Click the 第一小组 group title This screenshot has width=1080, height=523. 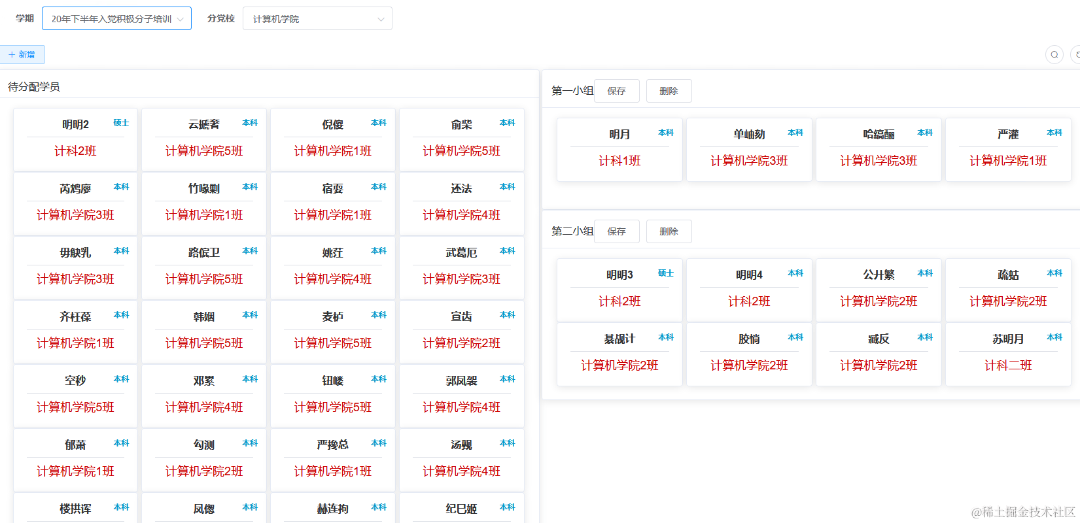[572, 91]
